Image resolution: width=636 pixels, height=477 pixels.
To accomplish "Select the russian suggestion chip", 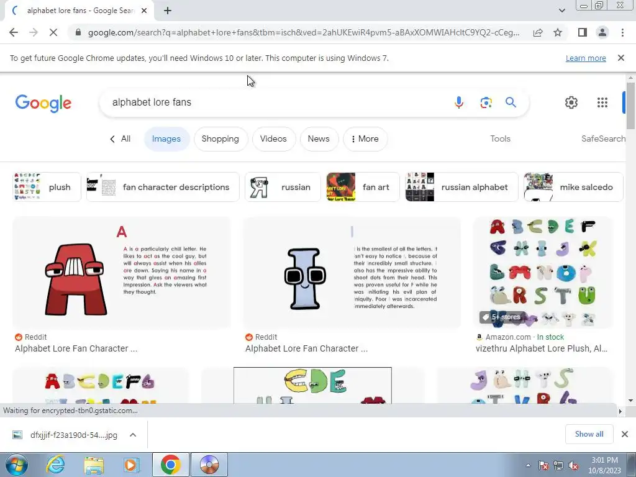I will click(x=283, y=187).
